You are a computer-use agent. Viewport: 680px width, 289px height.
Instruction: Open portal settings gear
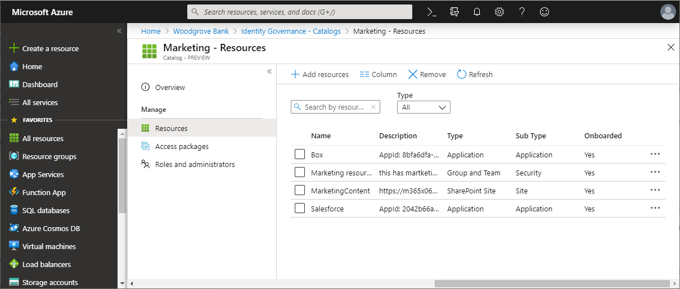pos(499,12)
